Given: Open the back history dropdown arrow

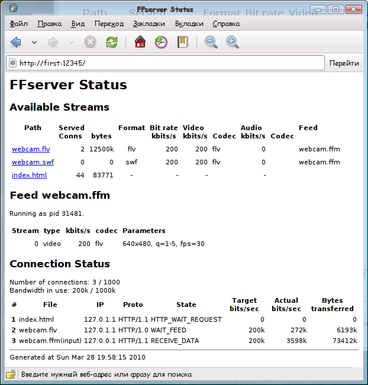Looking at the screenshot, I should [x=34, y=43].
